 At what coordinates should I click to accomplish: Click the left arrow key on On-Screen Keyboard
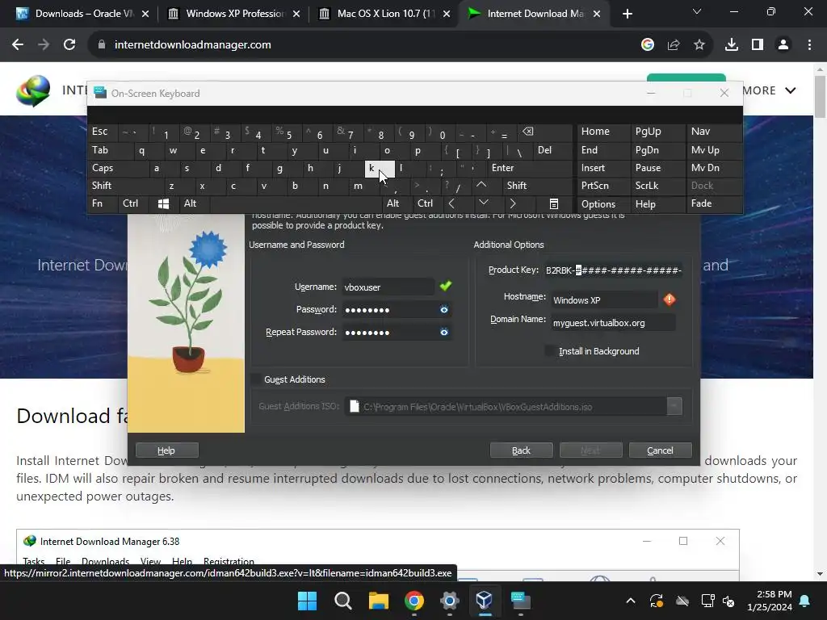[x=451, y=203]
